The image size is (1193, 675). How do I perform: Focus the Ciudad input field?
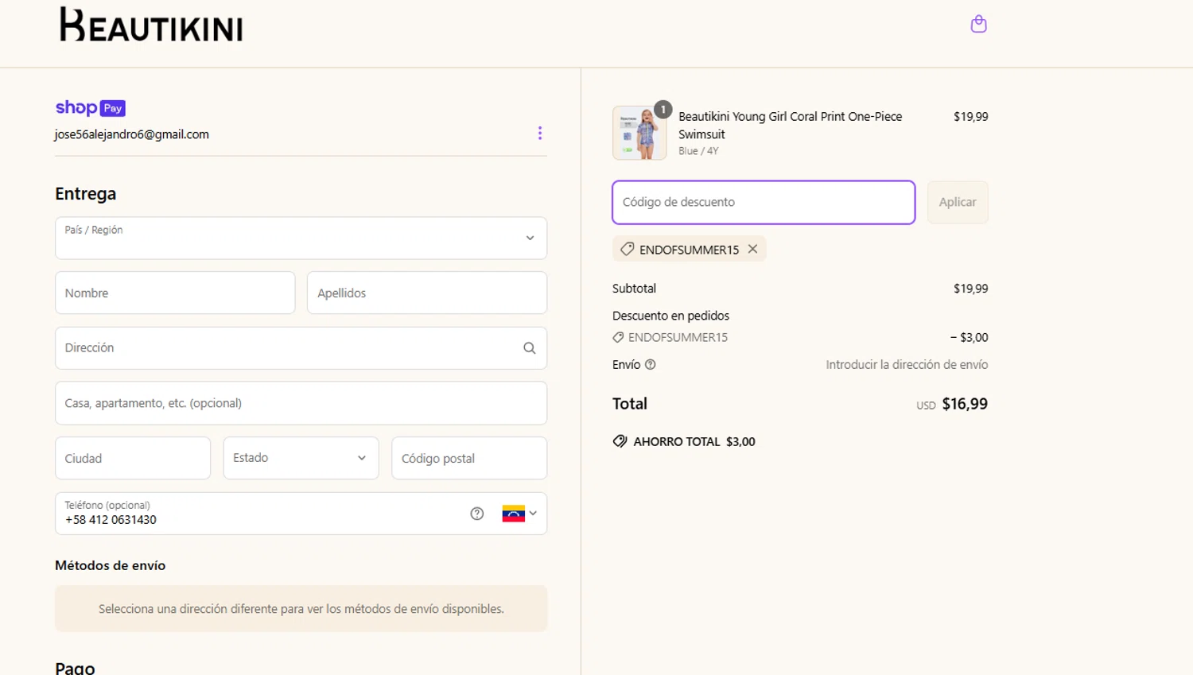coord(133,458)
